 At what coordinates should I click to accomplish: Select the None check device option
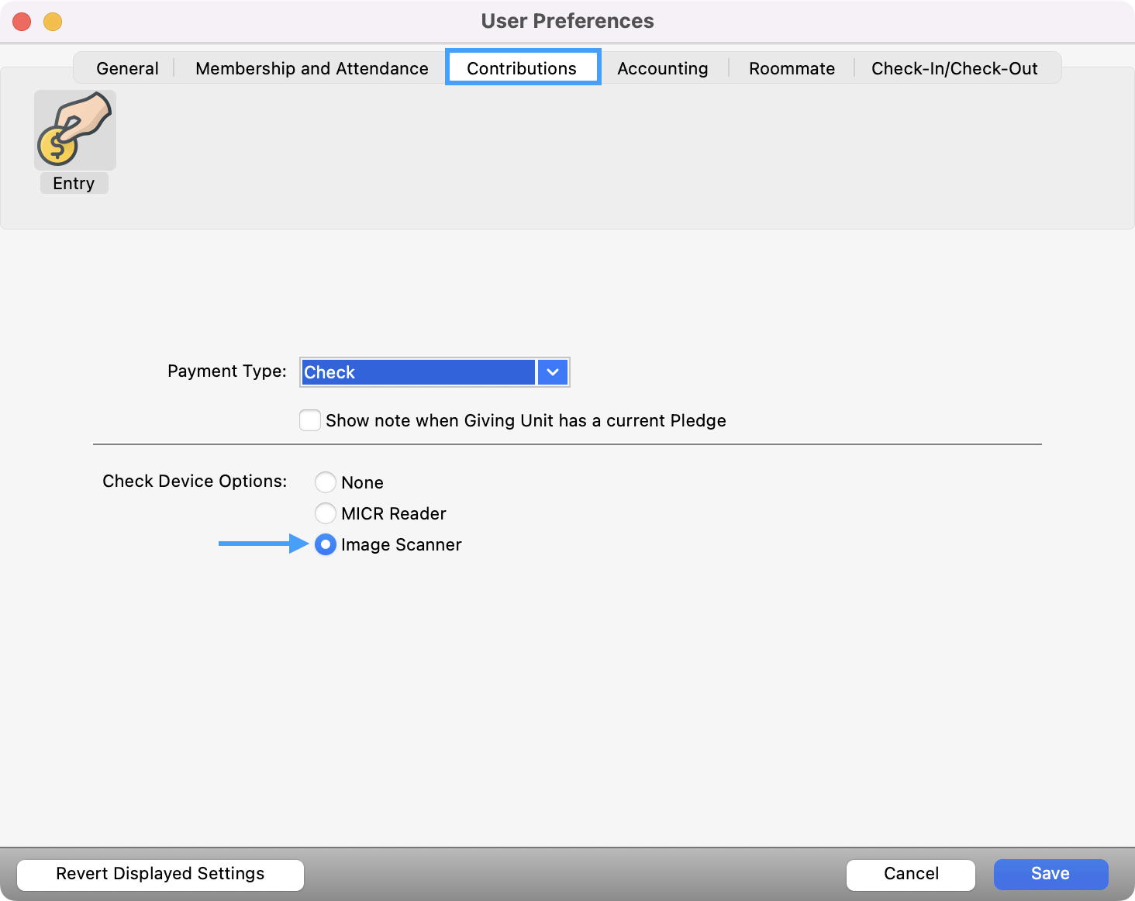pyautogui.click(x=326, y=482)
